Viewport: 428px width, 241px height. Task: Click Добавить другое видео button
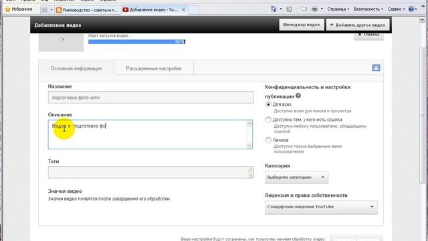point(358,25)
